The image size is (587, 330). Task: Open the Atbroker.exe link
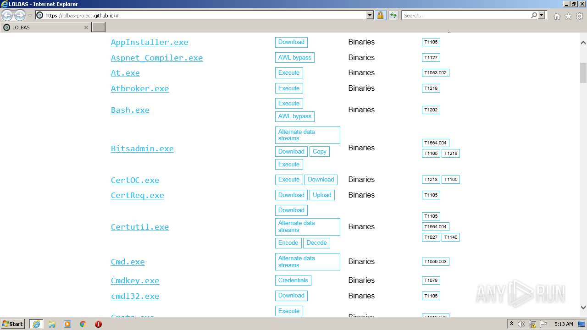[x=140, y=88]
